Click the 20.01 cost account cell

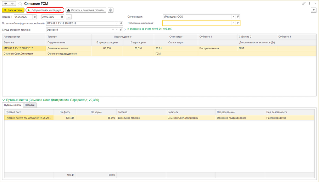click(x=176, y=48)
